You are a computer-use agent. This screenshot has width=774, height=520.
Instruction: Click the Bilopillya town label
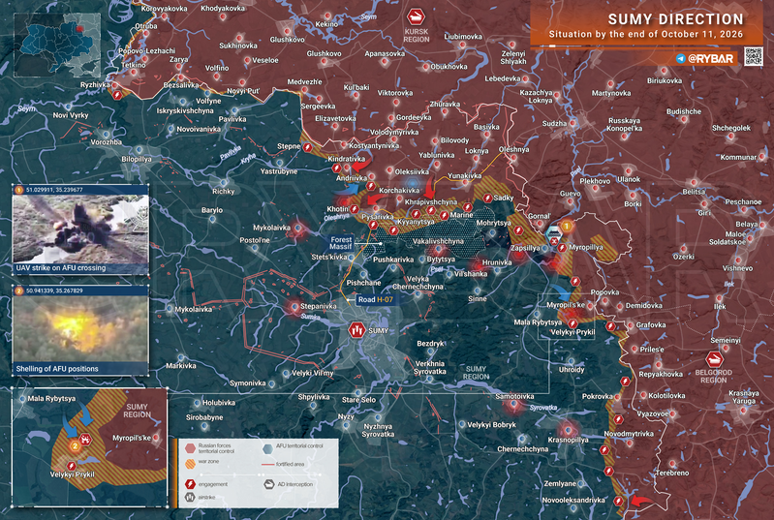pyautogui.click(x=137, y=160)
